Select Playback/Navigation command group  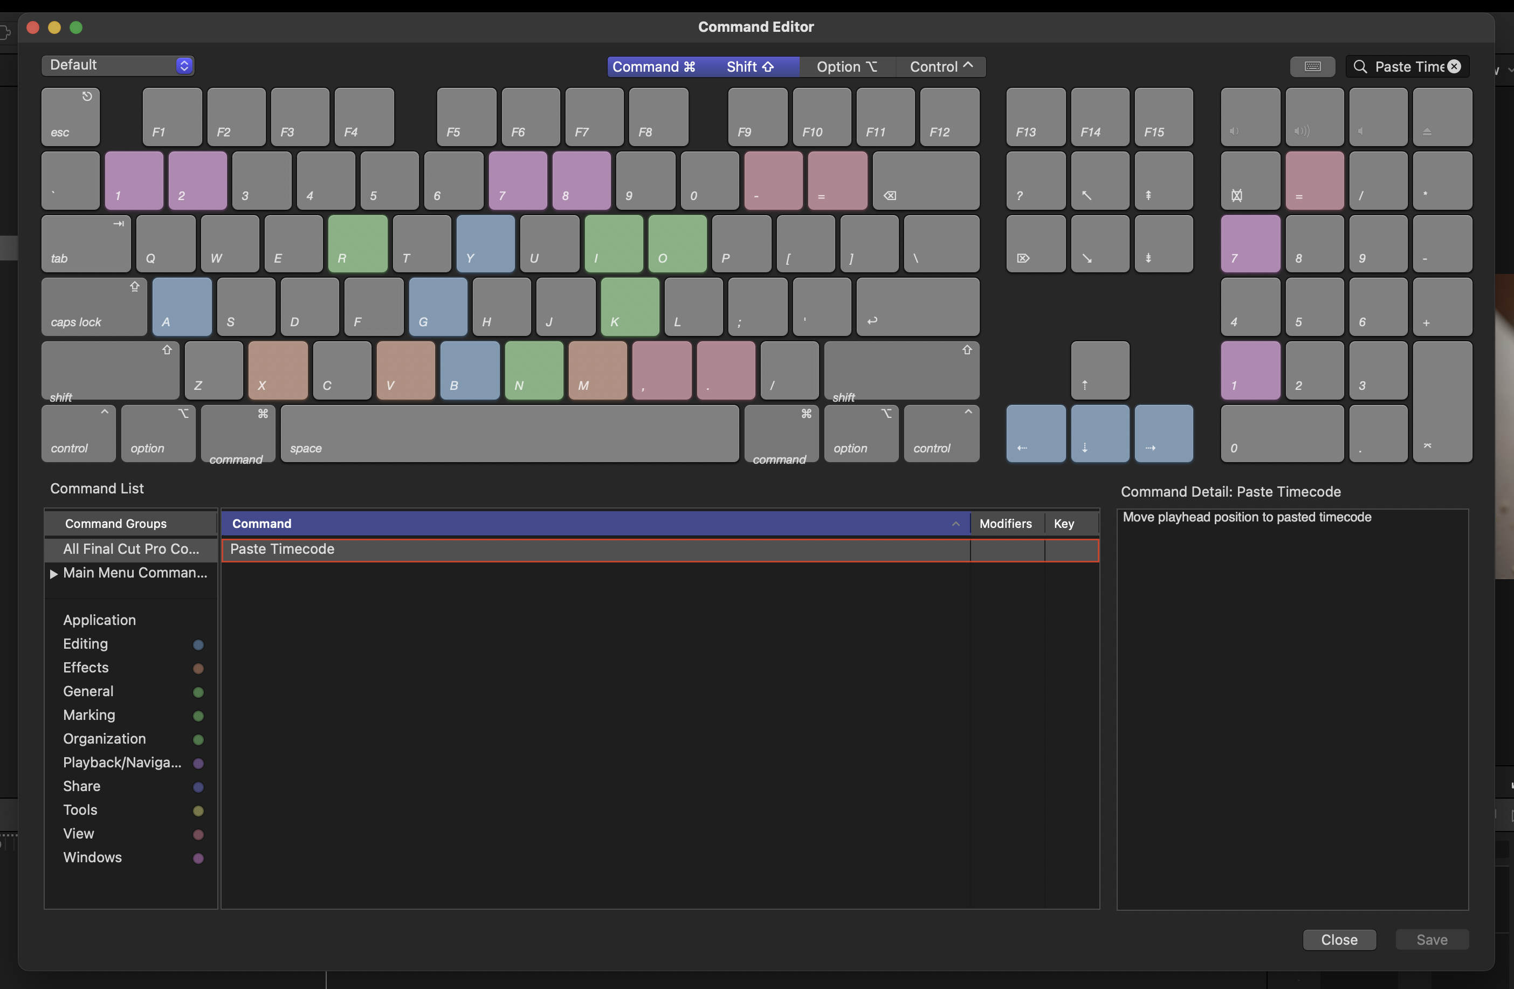(121, 763)
